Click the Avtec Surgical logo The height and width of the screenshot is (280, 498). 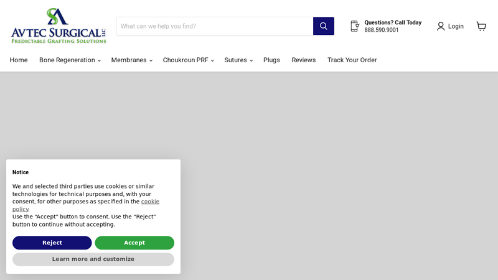(x=59, y=26)
